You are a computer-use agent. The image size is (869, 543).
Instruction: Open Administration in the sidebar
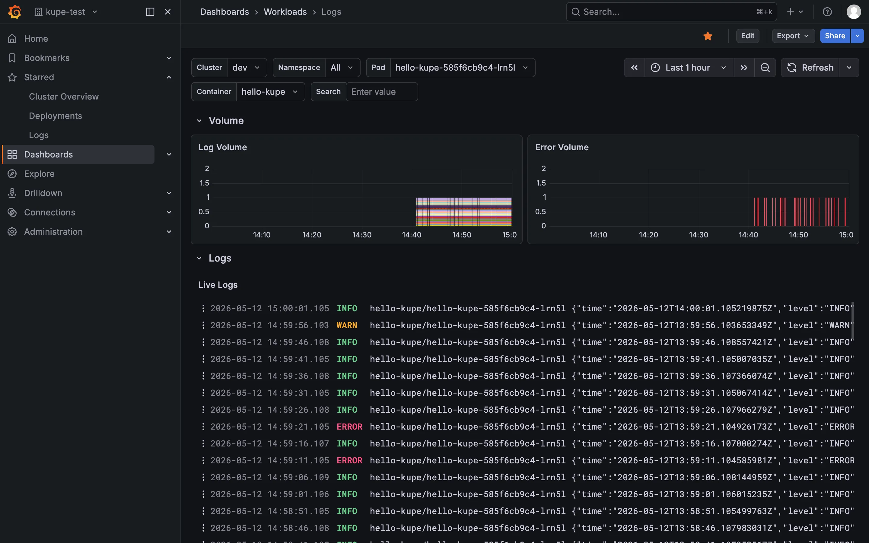click(x=53, y=232)
